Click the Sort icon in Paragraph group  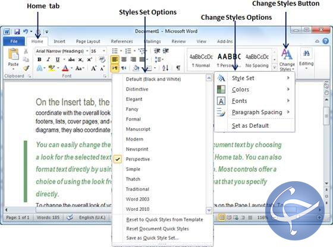[165, 68]
